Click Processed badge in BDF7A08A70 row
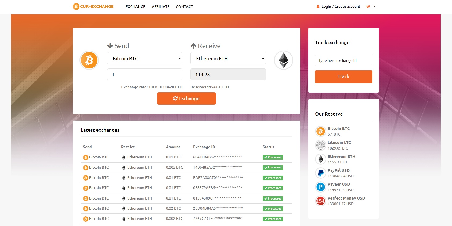 273,178
